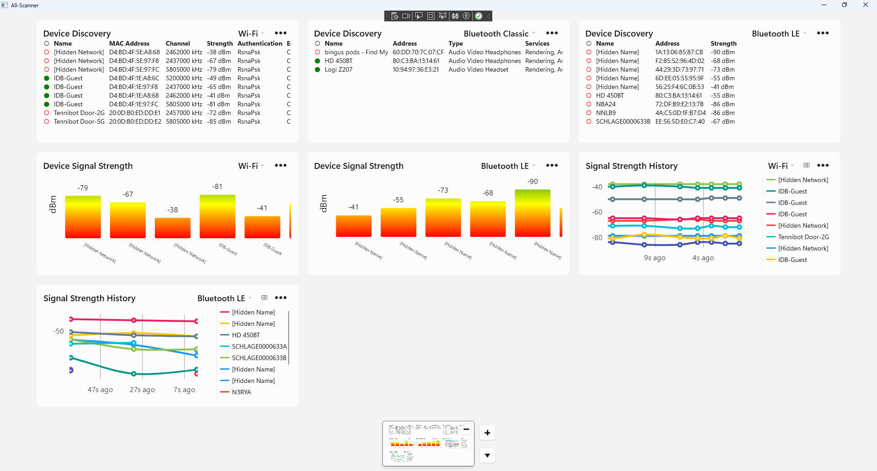Click the down arrow button beside minimap
Image resolution: width=877 pixels, height=471 pixels.
coord(487,455)
